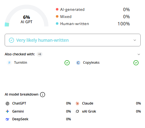Click the Claude starburst icon
This screenshot has height=128, width=145.
(77, 104)
